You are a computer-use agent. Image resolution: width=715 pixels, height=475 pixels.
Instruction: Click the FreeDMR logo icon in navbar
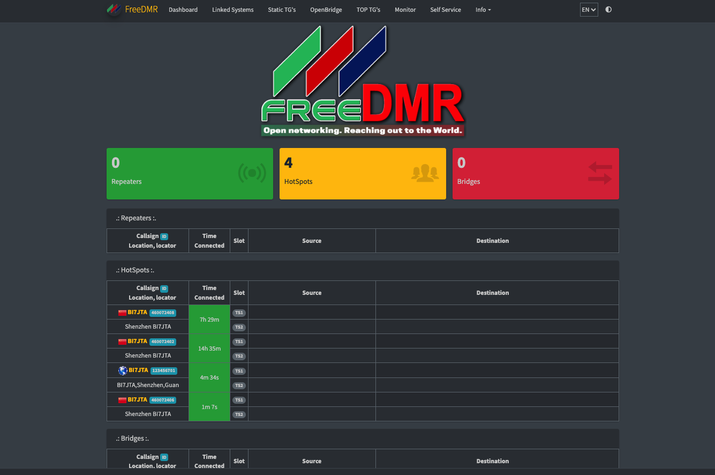click(114, 10)
